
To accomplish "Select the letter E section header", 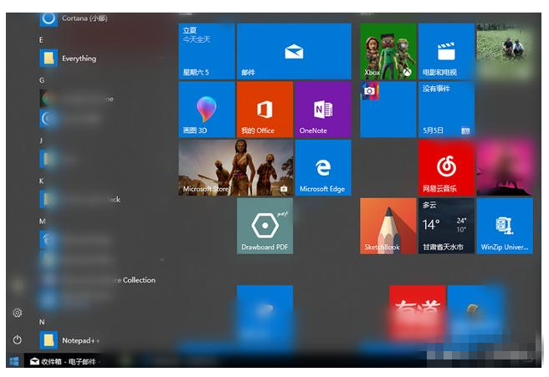I will click(x=41, y=40).
